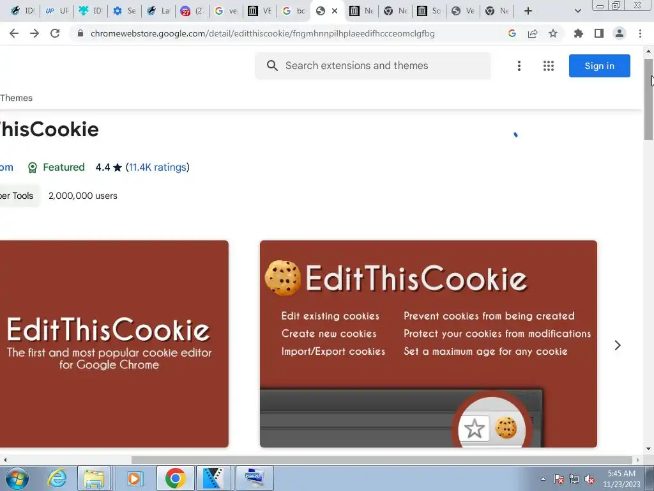Share this page via the share icon

[x=533, y=33]
